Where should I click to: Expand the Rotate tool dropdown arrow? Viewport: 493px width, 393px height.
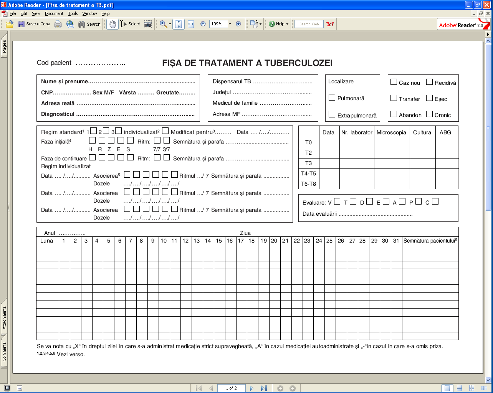[x=260, y=24]
